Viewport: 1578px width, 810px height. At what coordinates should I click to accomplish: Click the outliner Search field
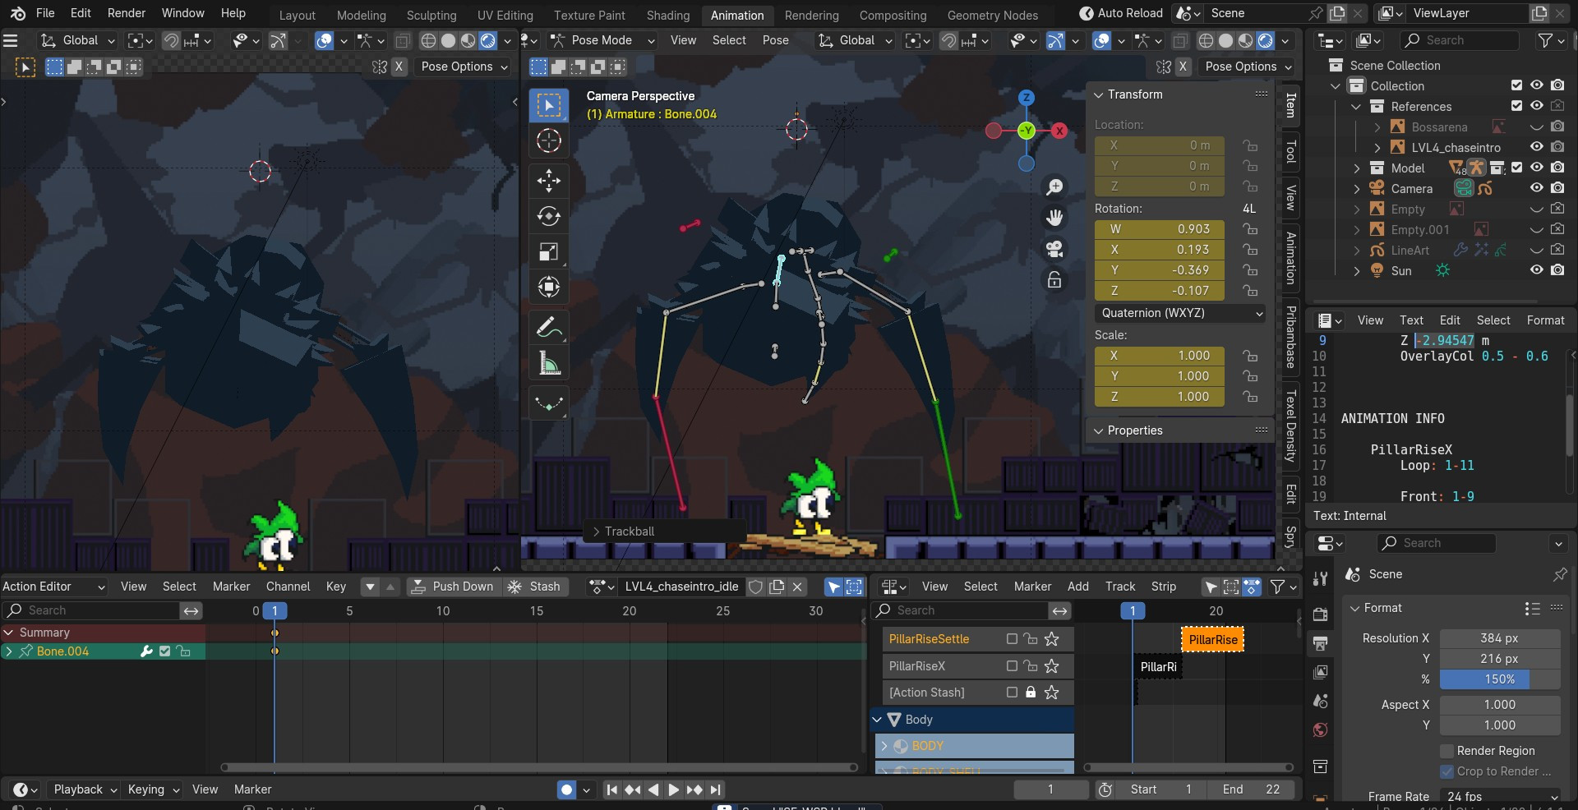1459,40
